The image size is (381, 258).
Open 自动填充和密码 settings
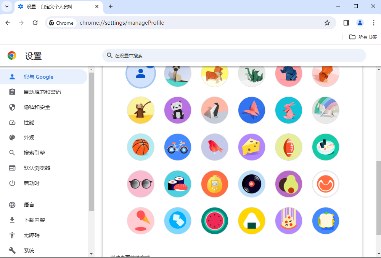click(42, 92)
